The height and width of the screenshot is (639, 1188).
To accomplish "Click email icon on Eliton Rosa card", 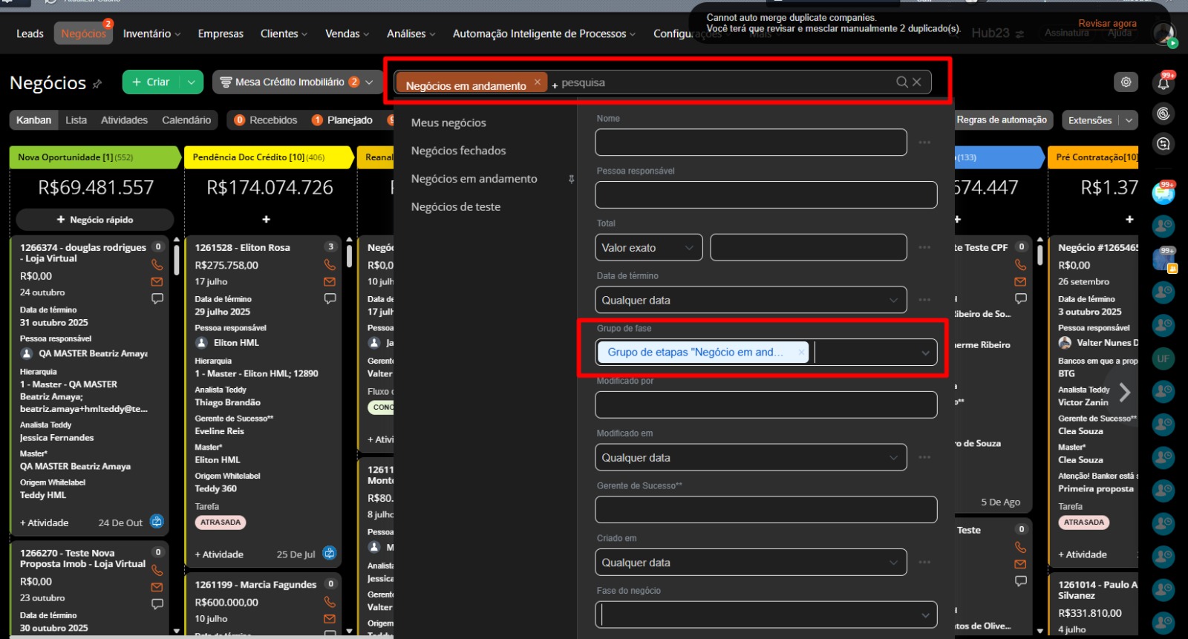I will click(x=330, y=282).
